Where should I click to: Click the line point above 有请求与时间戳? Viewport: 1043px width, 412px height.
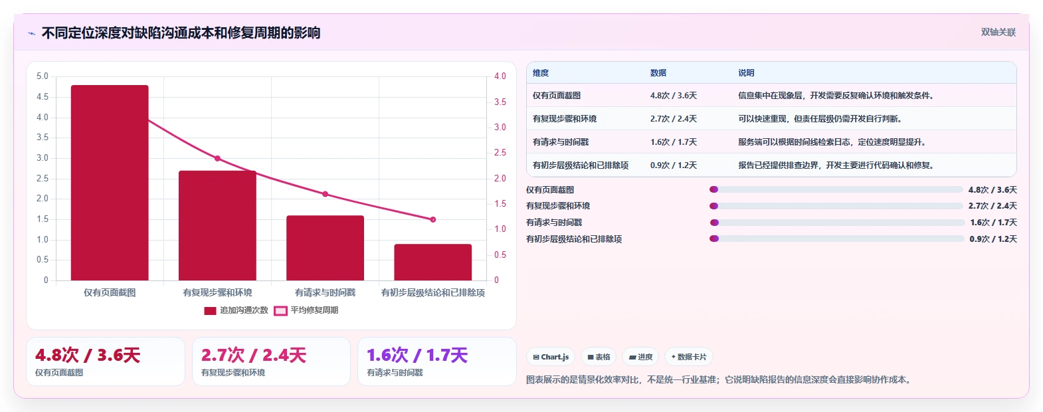(x=325, y=194)
